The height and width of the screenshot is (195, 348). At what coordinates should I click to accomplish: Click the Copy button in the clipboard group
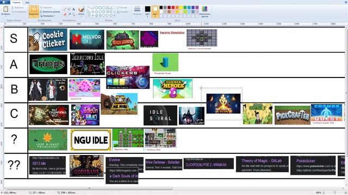tap(18, 12)
